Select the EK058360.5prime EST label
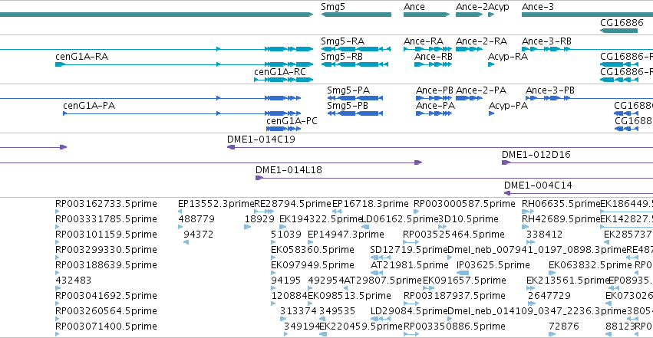 312,250
